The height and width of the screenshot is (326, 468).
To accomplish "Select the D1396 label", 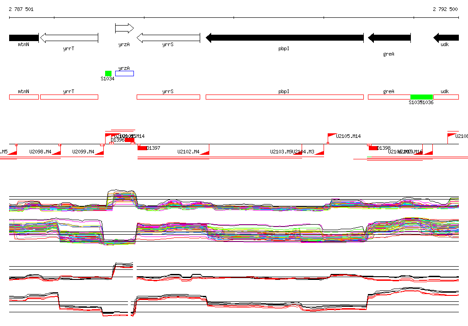I will [117, 140].
